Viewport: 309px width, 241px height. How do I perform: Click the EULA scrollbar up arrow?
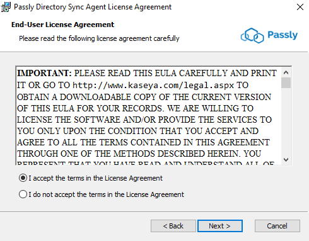[x=286, y=72]
